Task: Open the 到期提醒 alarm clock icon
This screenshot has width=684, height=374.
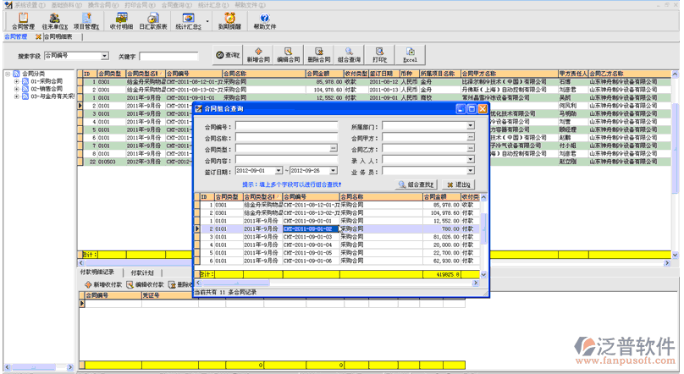Action: 229,19
